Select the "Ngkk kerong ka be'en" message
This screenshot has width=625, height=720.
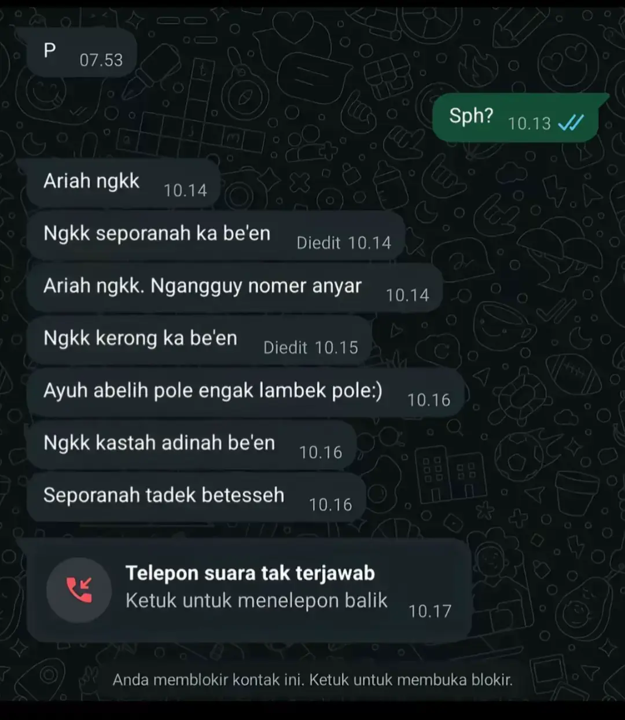click(x=199, y=340)
